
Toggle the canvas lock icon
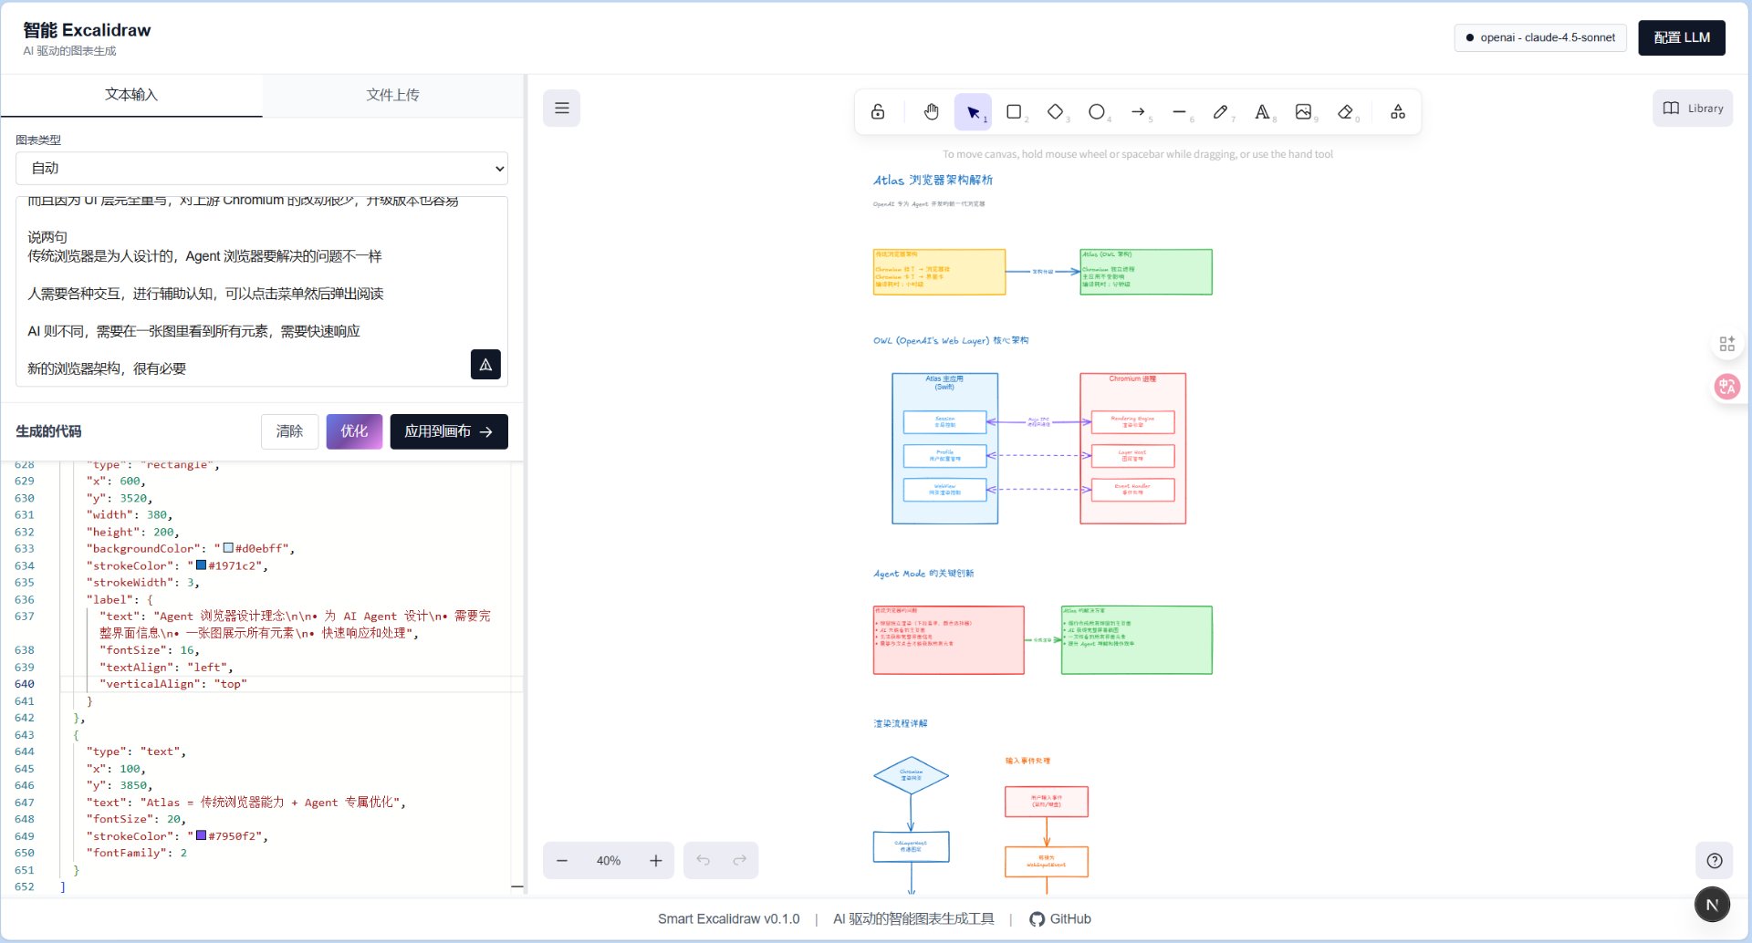tap(878, 112)
